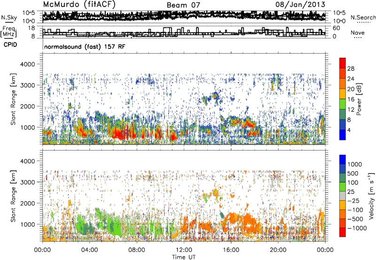This screenshot has height=260, width=376.
Task: Click the '1000' Velocity scale value
Action: (355, 164)
